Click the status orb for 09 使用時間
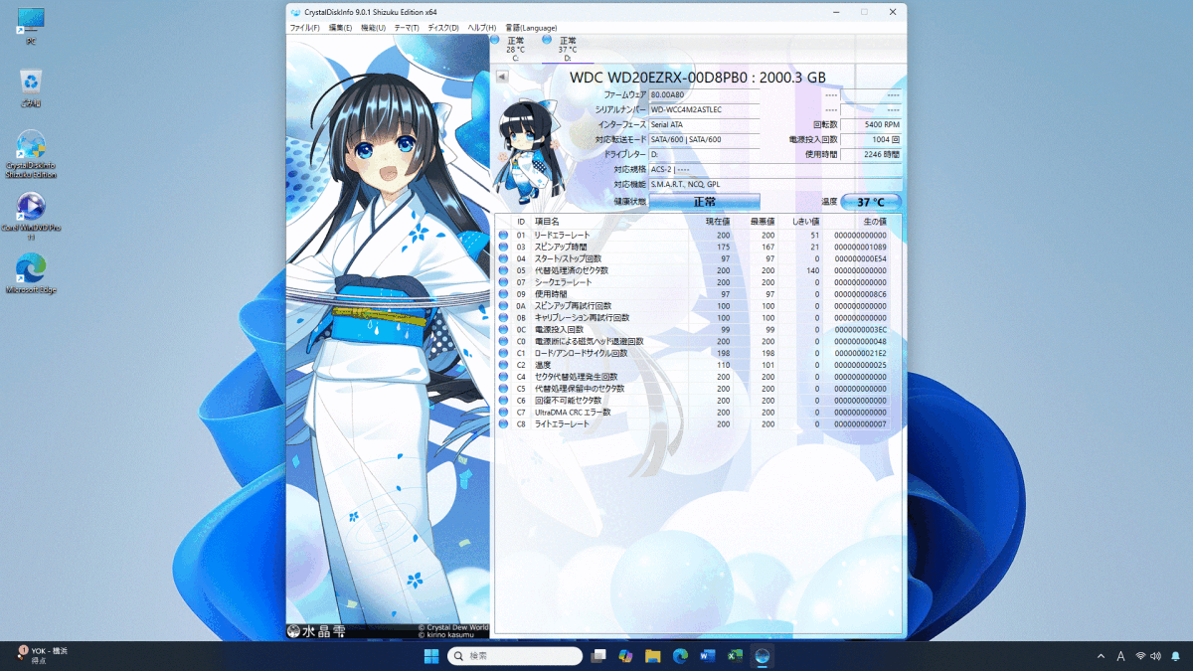 (503, 294)
